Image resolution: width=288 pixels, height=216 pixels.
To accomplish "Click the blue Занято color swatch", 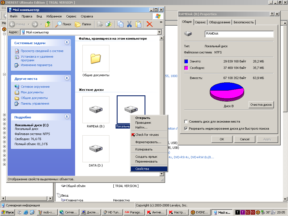I will [186, 61].
